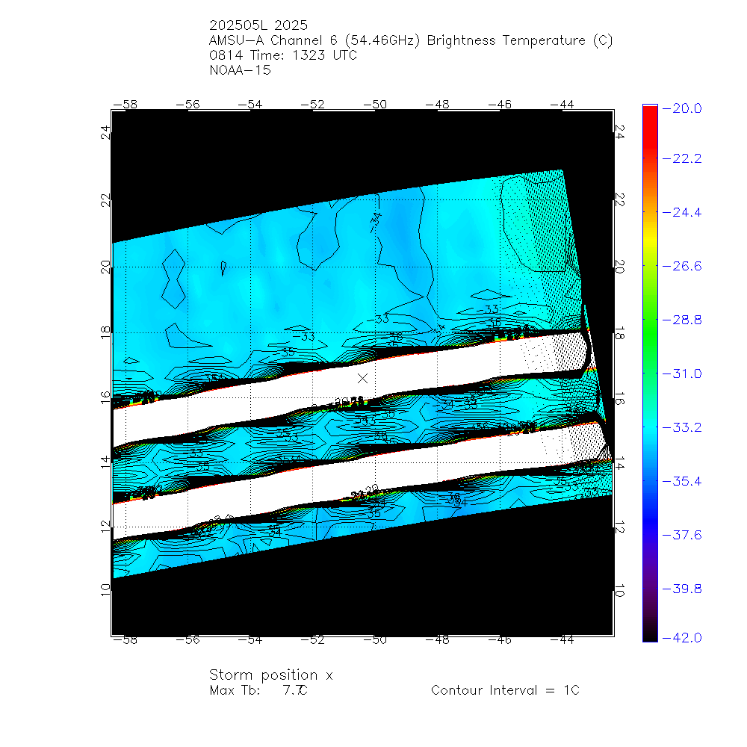
Task: Click the Contour Interval = 1C text
Action: 505,690
